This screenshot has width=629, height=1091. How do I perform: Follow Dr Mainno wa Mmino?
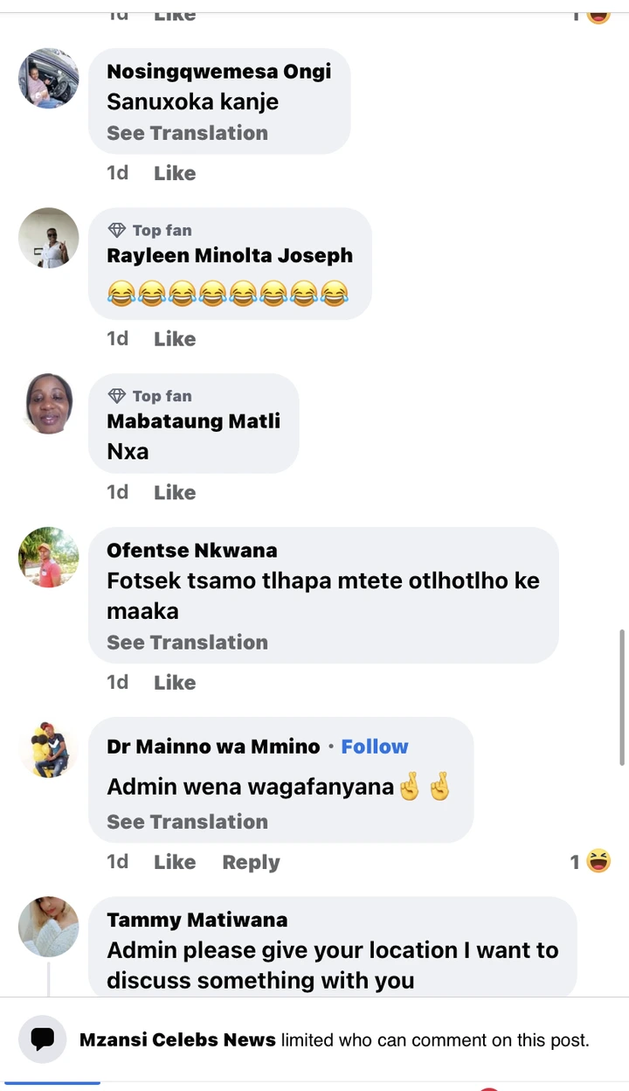click(x=375, y=747)
